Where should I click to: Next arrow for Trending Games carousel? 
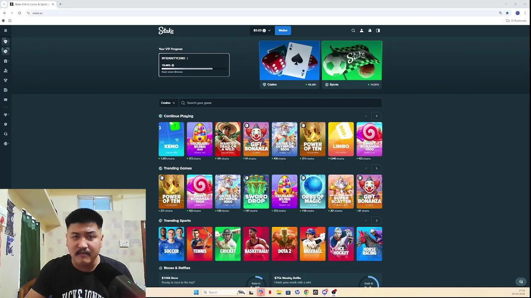pyautogui.click(x=377, y=168)
